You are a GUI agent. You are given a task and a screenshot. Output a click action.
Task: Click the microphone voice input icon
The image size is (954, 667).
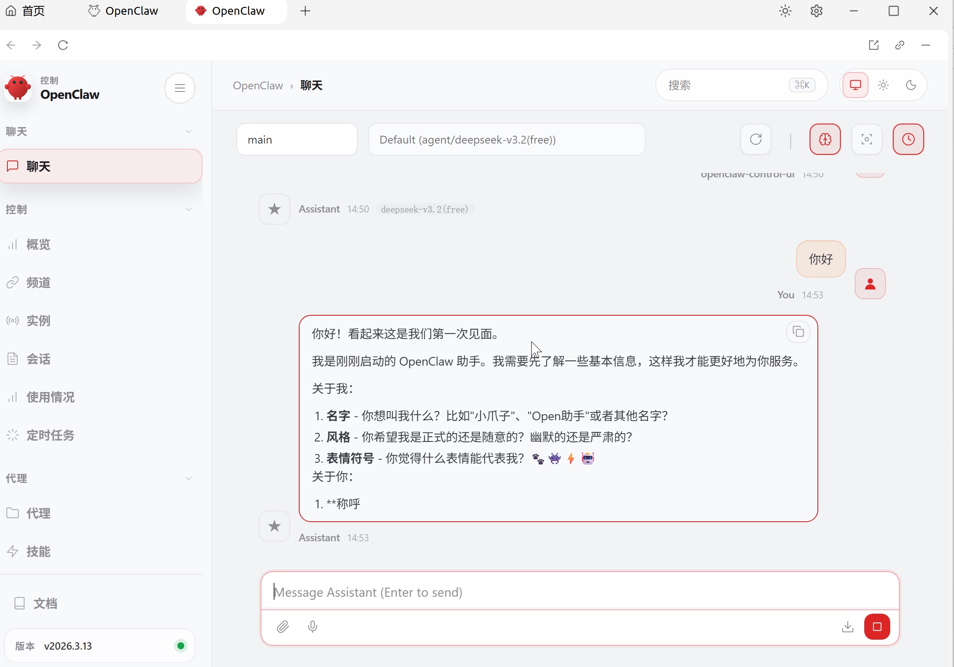[x=312, y=627]
